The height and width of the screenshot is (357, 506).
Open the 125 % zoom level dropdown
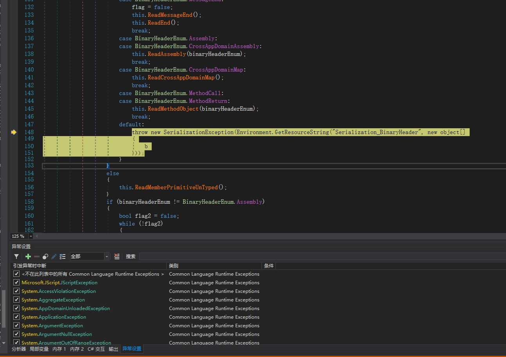[x=31, y=236]
